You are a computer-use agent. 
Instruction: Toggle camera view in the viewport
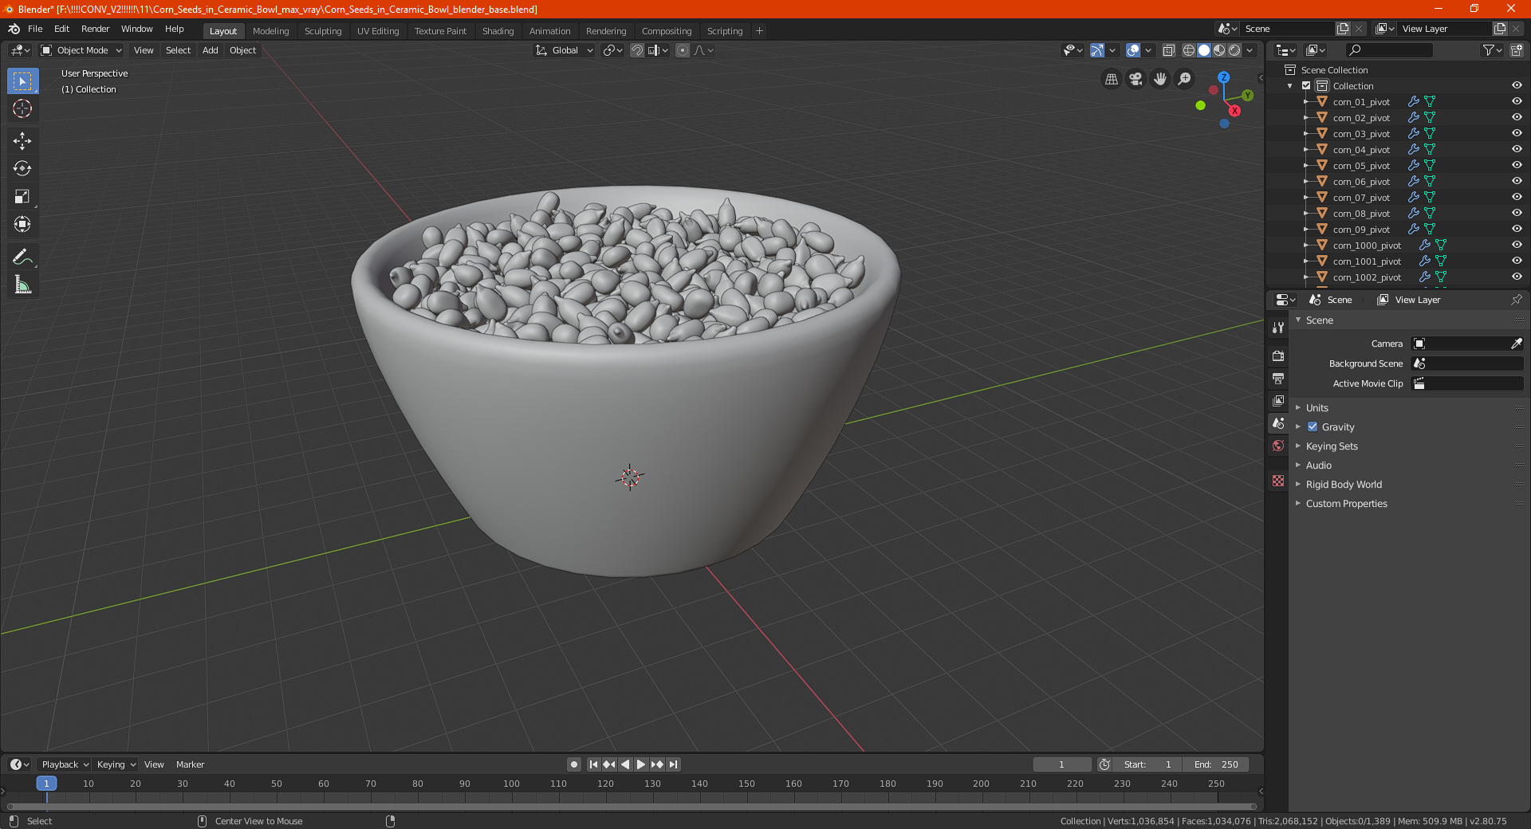[1135, 79]
